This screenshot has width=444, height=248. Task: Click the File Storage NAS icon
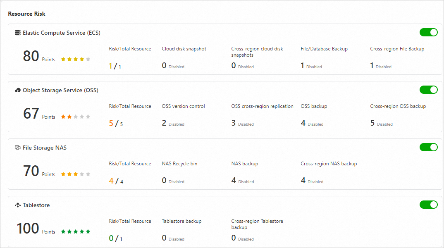(x=18, y=148)
